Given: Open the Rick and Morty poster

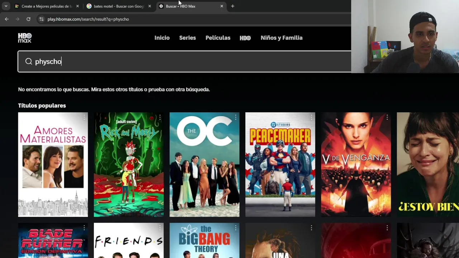Looking at the screenshot, I should (x=129, y=164).
